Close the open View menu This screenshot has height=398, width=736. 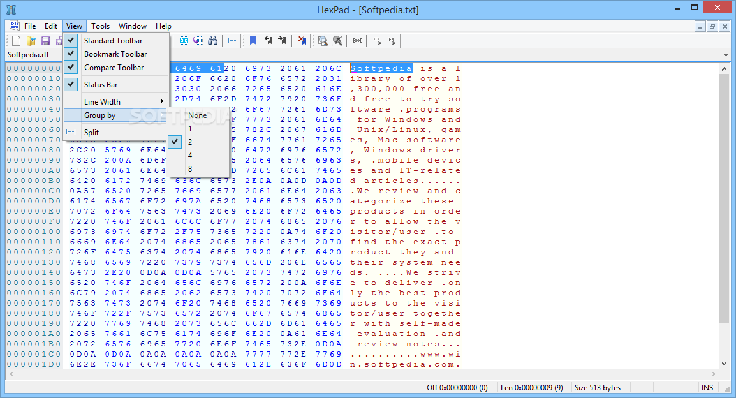[74, 26]
